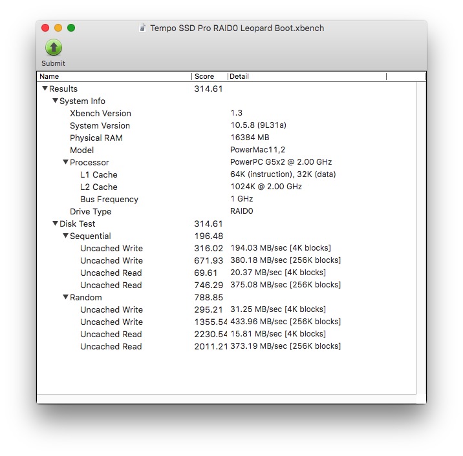
Task: Collapse the Random disclosure triangle
Action: pos(65,297)
